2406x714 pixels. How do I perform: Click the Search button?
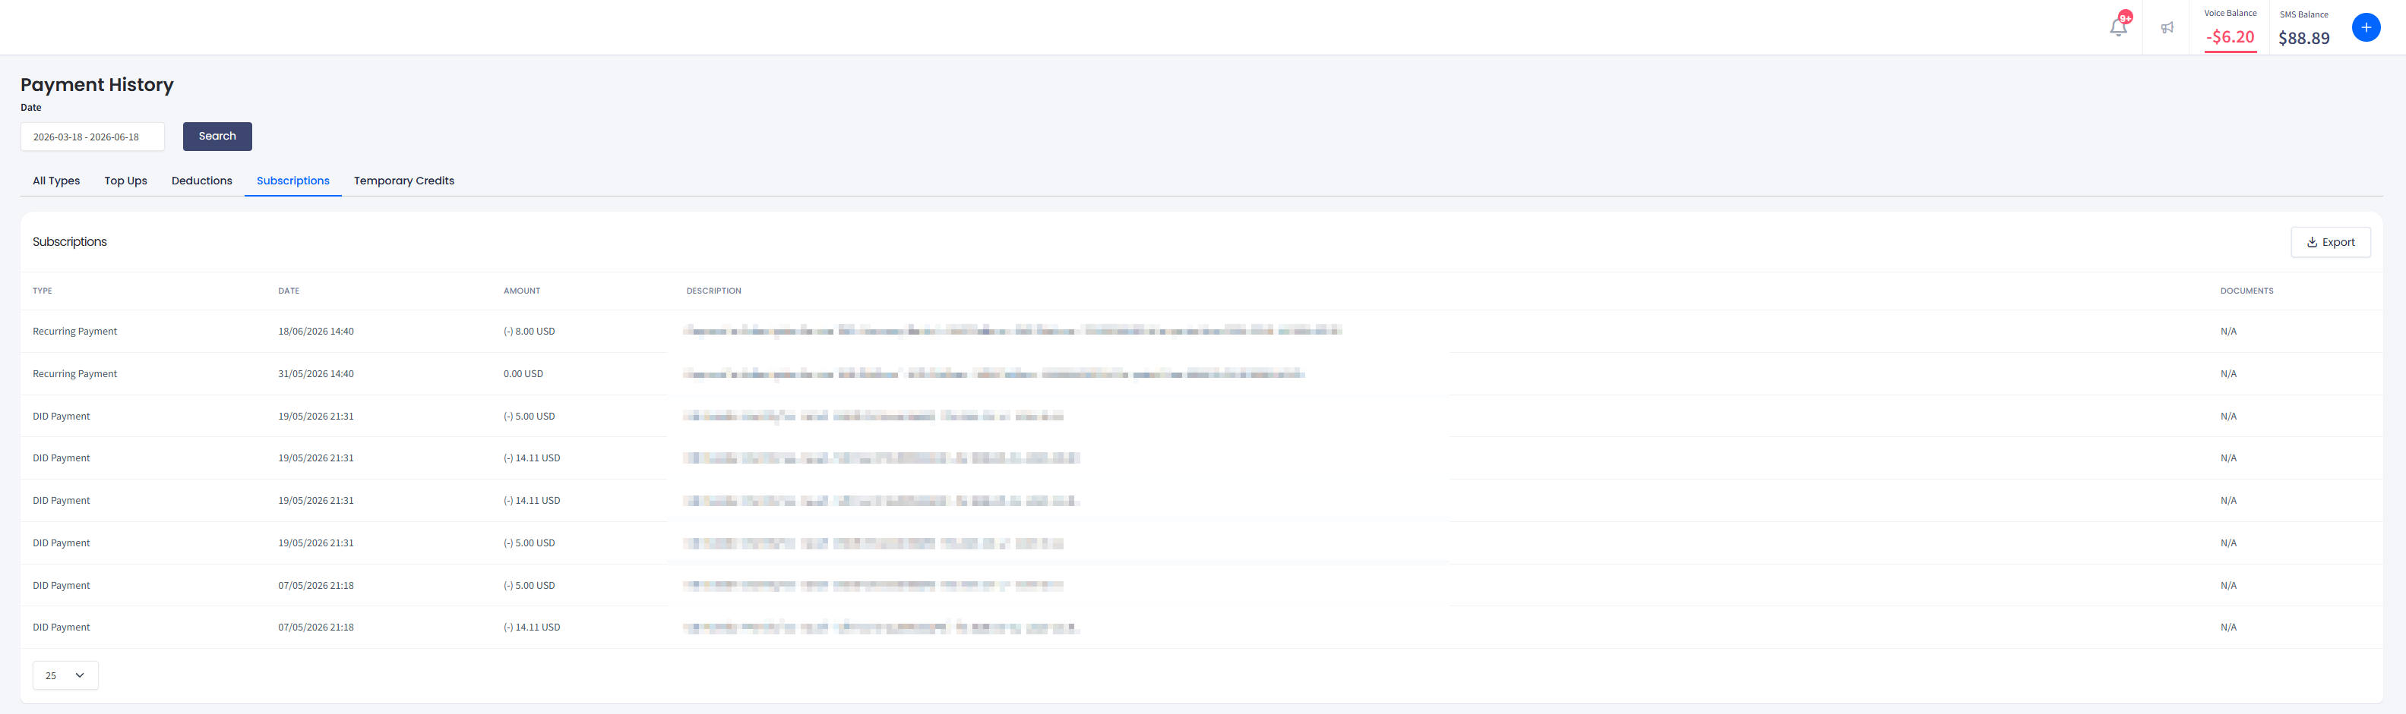[217, 137]
